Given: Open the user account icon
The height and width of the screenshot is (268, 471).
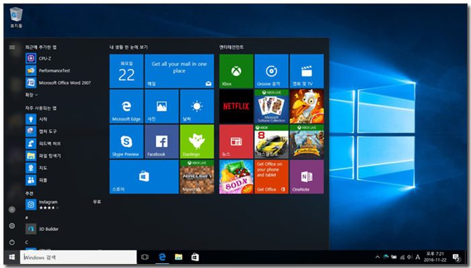Looking at the screenshot, I should tap(12, 210).
